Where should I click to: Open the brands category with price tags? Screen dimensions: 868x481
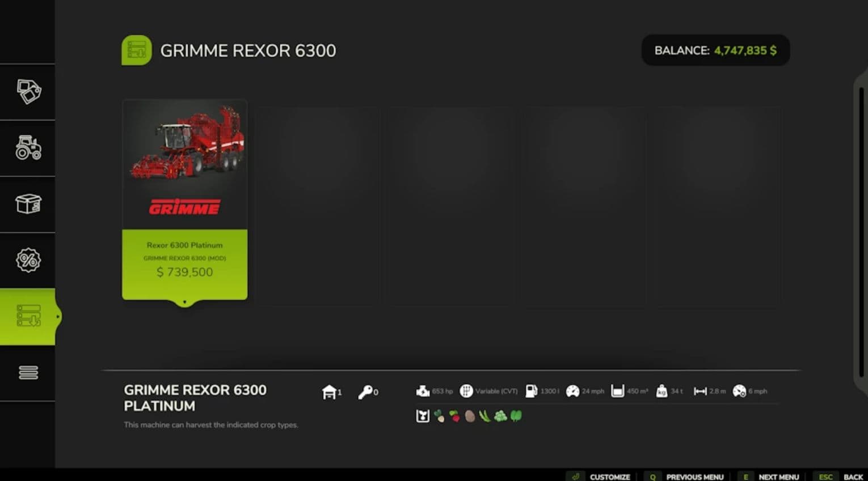coord(28,91)
